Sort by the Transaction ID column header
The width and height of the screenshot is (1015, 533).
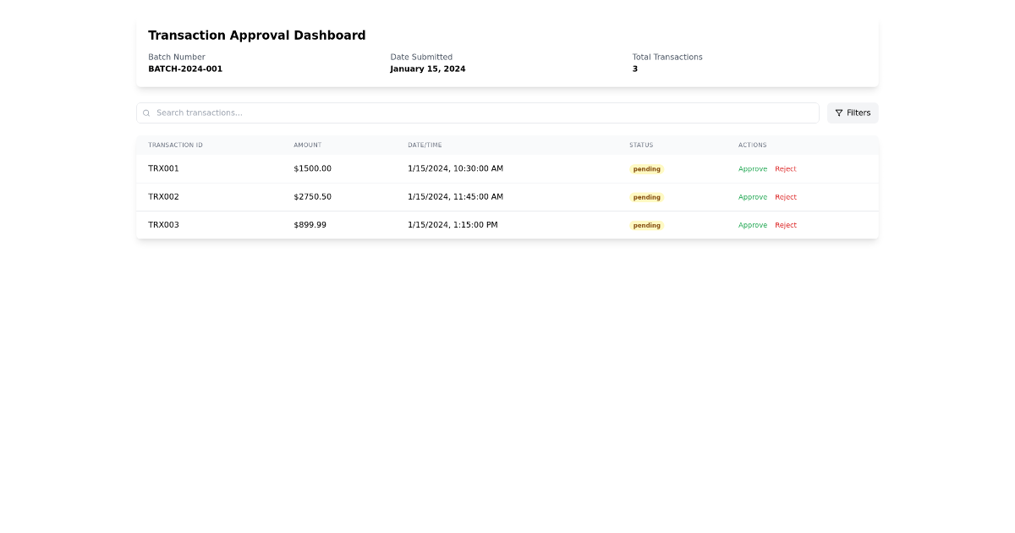point(175,145)
